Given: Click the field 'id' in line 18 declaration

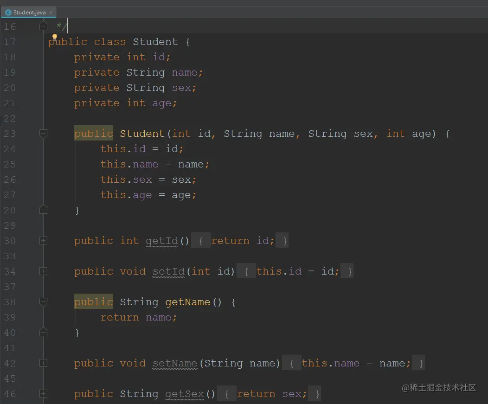Looking at the screenshot, I should [x=159, y=57].
